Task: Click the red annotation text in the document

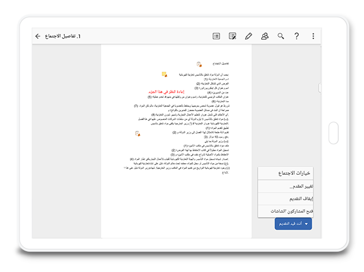Action: (x=166, y=92)
